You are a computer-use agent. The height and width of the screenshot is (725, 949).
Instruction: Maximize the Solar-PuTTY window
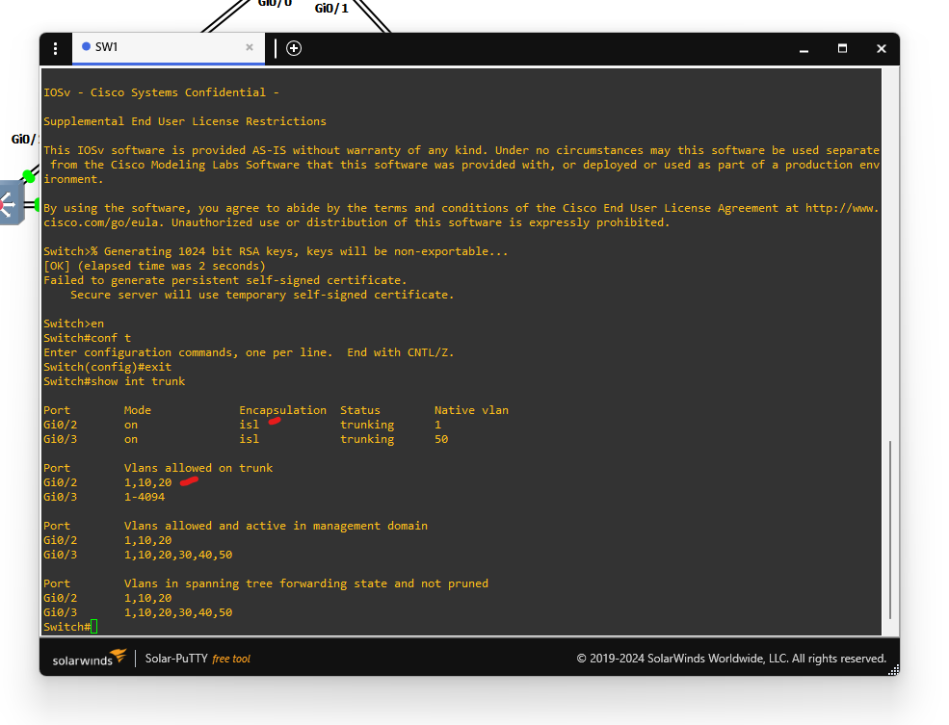[x=842, y=48]
